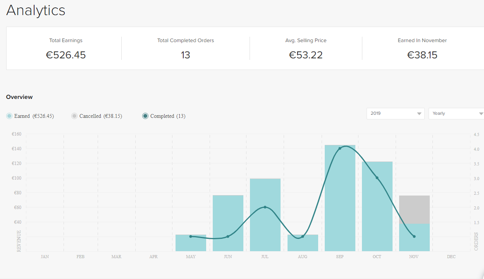
Task: Click the October earnings bar
Action: 377,207
